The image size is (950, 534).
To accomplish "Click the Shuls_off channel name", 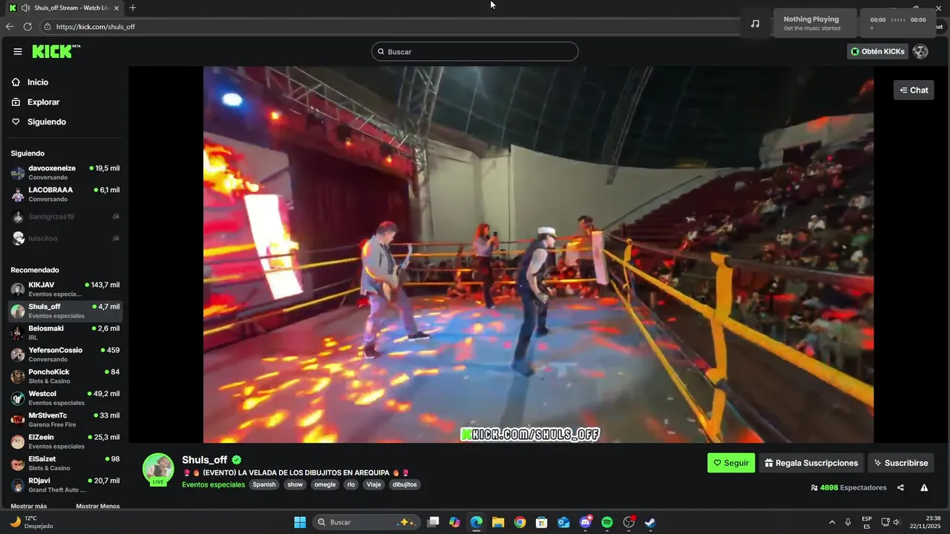I will click(205, 460).
